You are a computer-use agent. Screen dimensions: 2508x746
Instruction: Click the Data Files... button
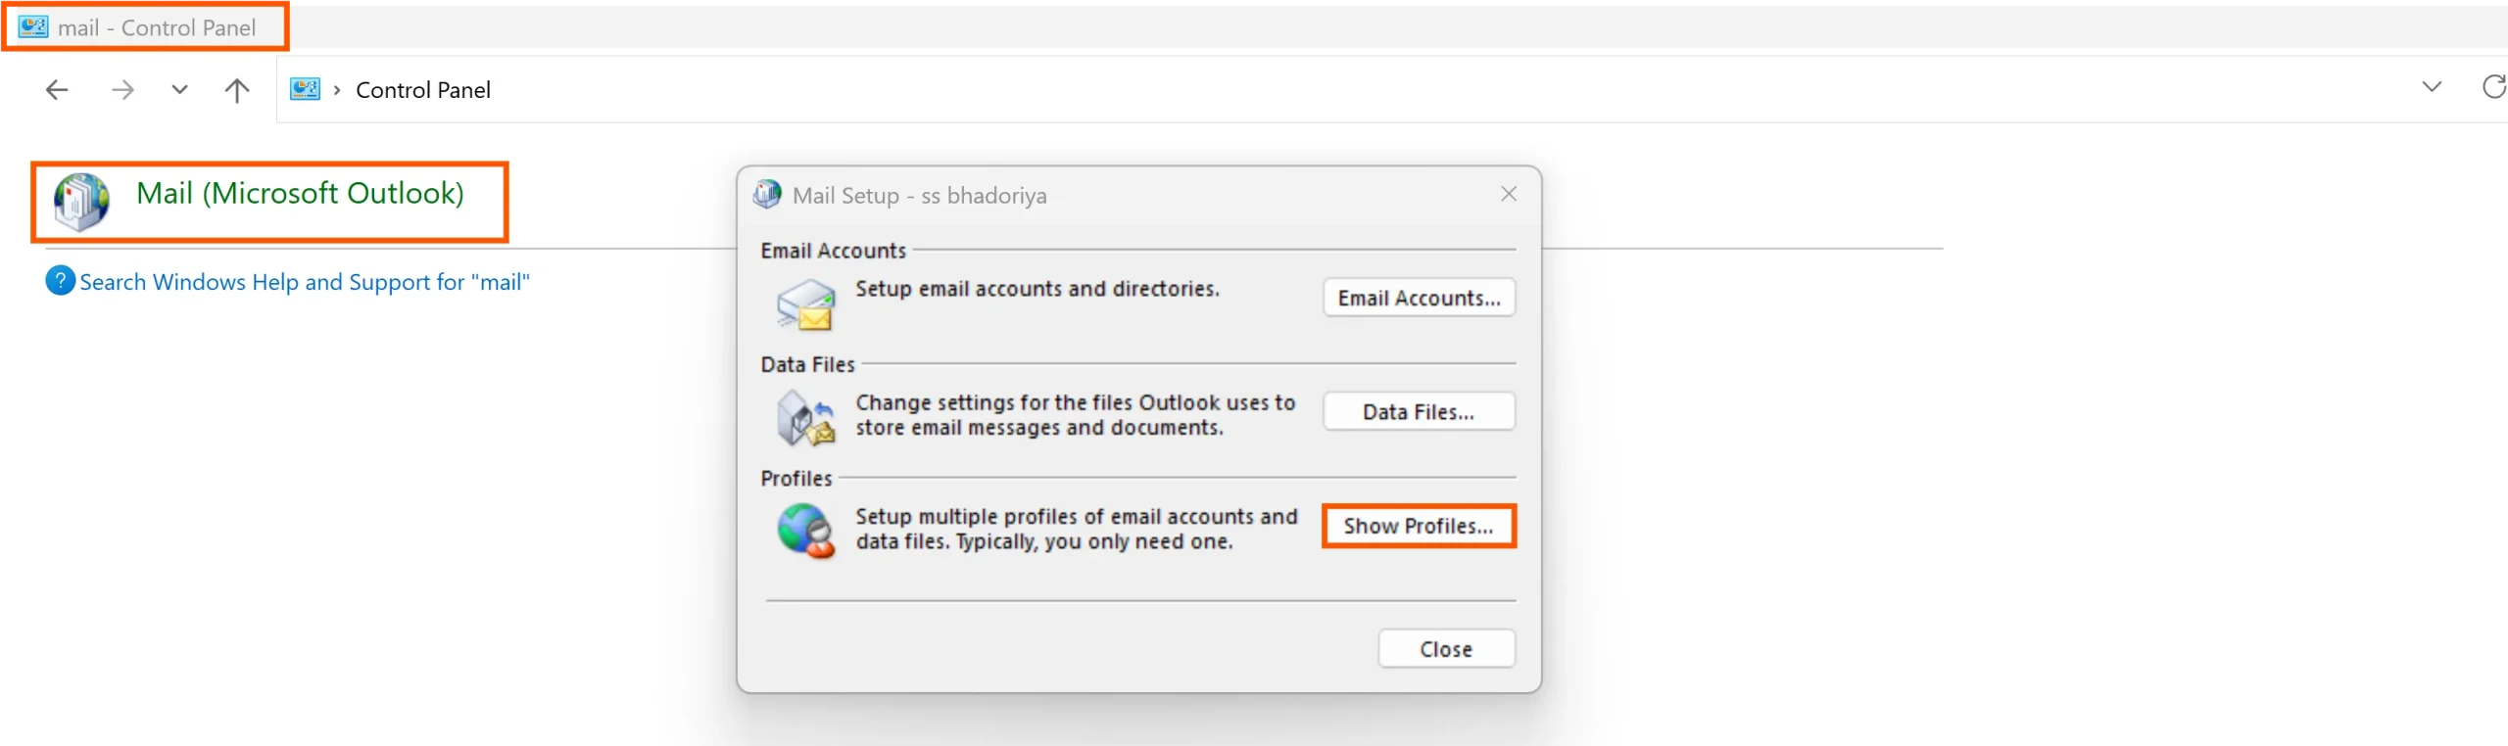pyautogui.click(x=1420, y=412)
